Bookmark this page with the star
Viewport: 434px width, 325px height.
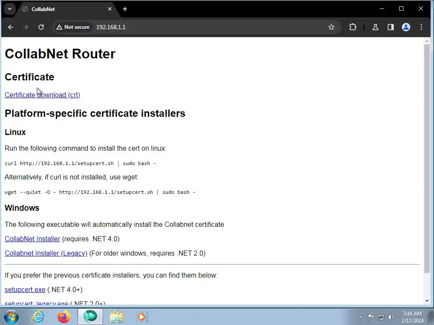(331, 27)
